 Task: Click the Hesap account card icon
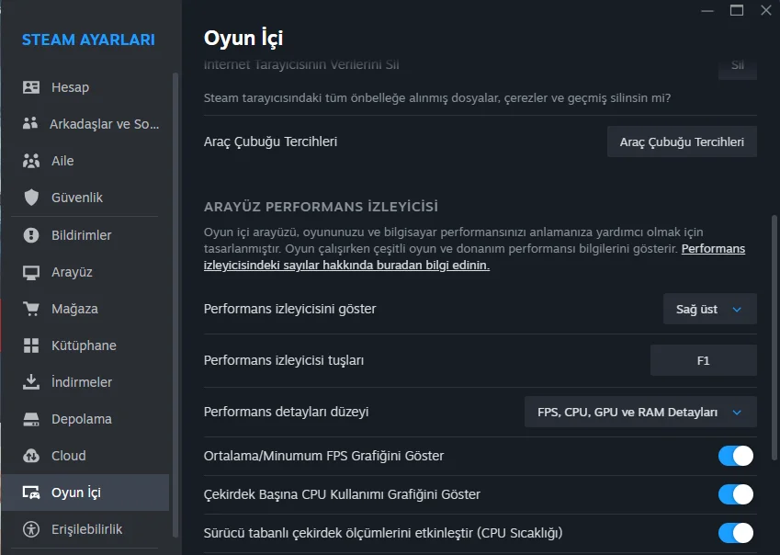point(31,87)
